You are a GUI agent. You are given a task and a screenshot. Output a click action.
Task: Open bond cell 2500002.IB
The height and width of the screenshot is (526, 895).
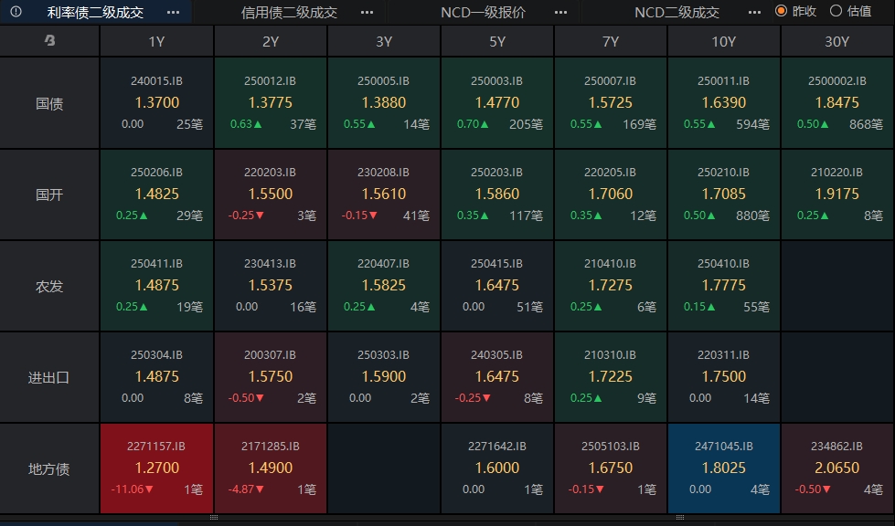[836, 103]
